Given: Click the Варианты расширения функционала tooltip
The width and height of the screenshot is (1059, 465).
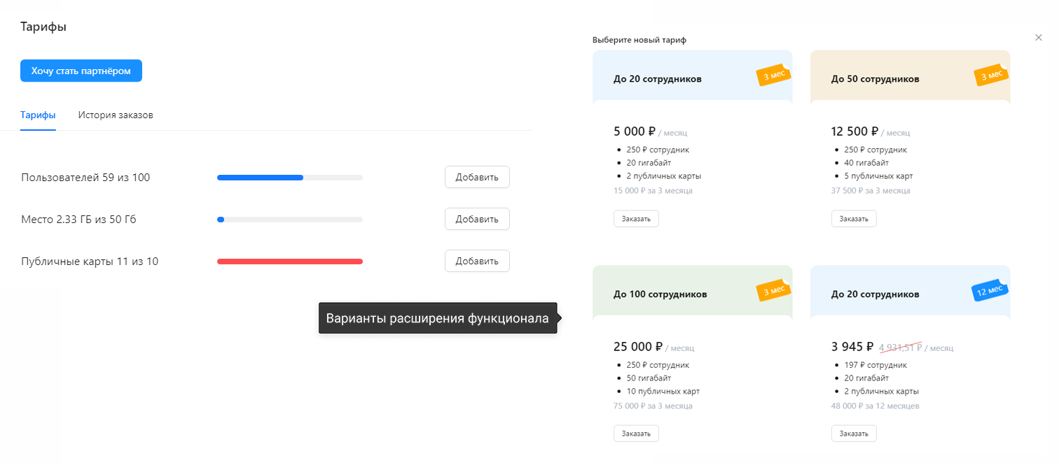Looking at the screenshot, I should tap(438, 318).
